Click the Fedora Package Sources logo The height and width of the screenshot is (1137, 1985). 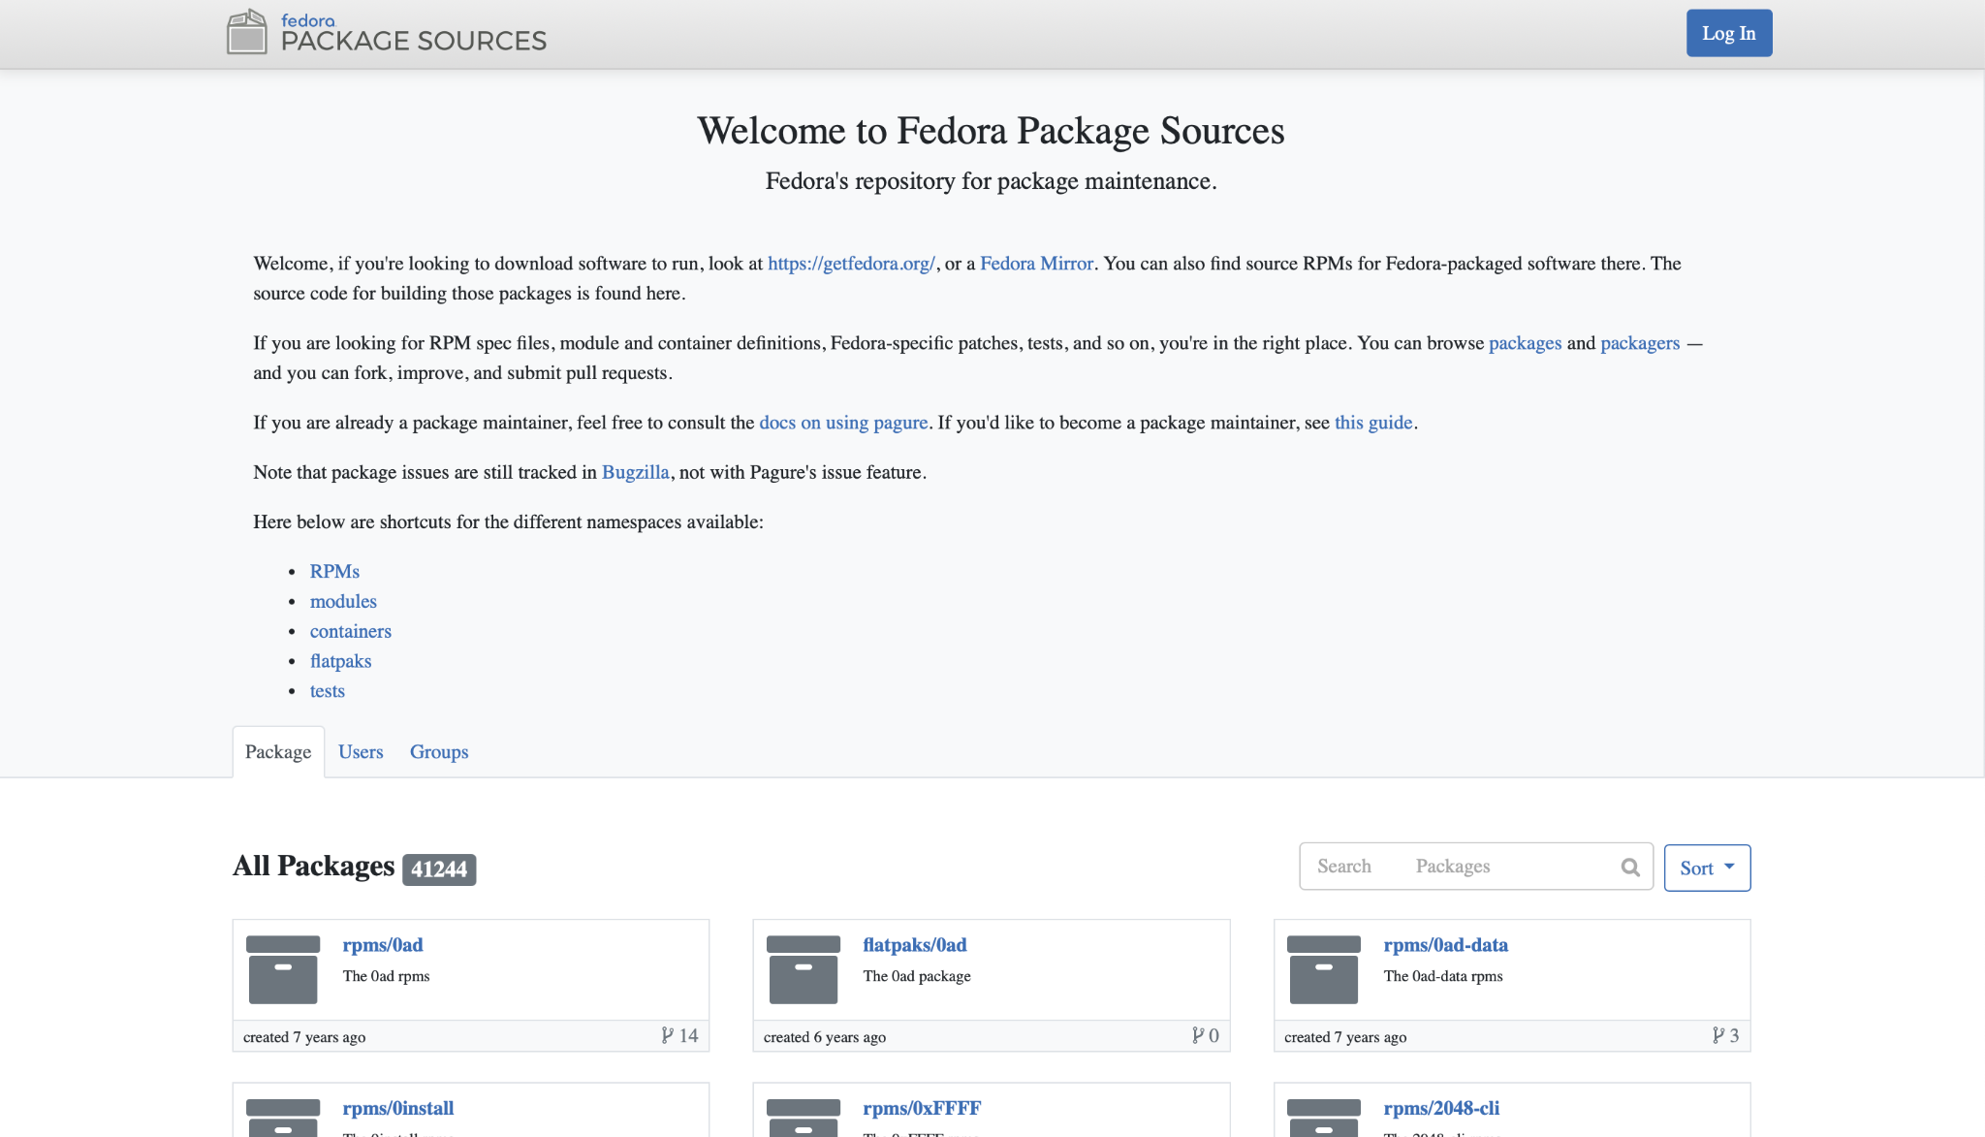point(387,33)
